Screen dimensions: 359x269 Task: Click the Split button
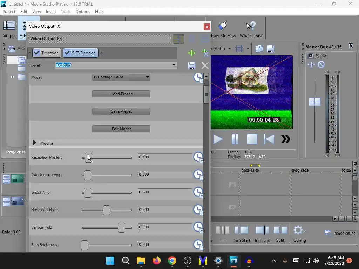pyautogui.click(x=280, y=234)
